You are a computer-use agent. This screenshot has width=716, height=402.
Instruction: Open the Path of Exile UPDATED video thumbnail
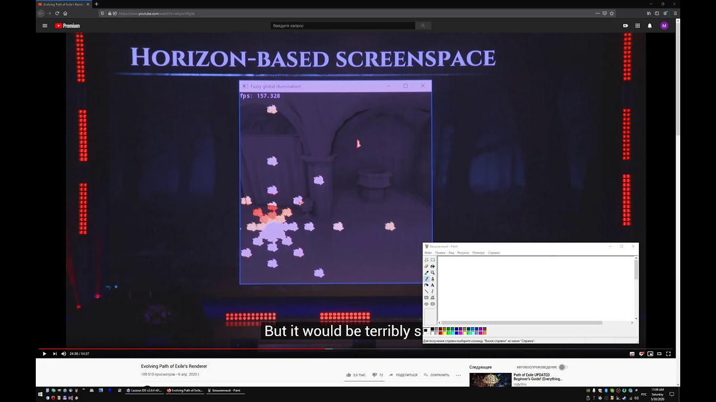[490, 380]
